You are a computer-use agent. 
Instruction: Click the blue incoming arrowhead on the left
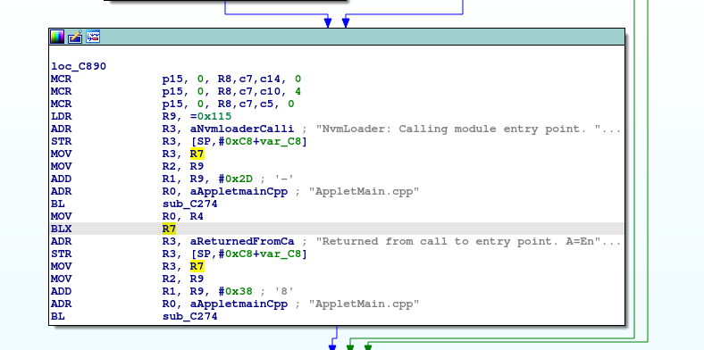pos(328,21)
